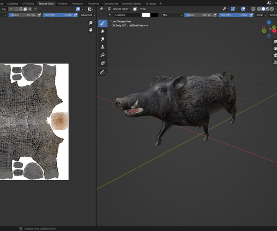Select the Mask tool

click(x=102, y=63)
